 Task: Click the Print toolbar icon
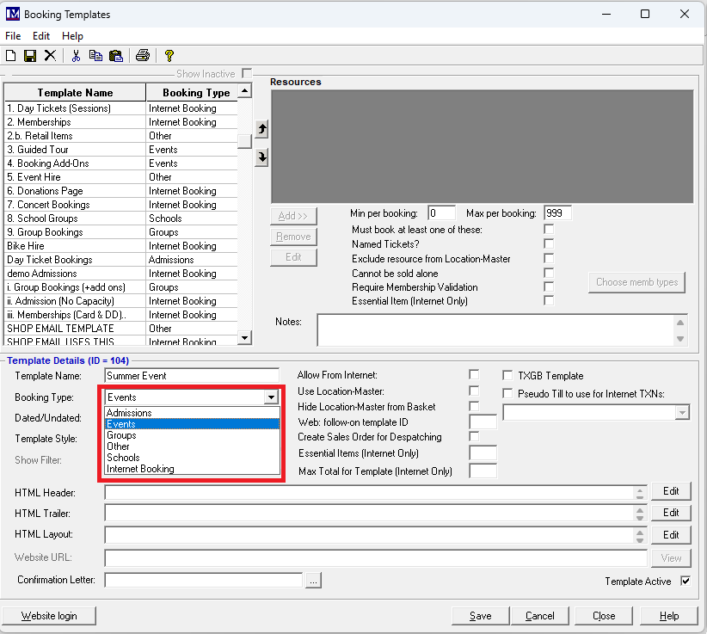pyautogui.click(x=143, y=56)
